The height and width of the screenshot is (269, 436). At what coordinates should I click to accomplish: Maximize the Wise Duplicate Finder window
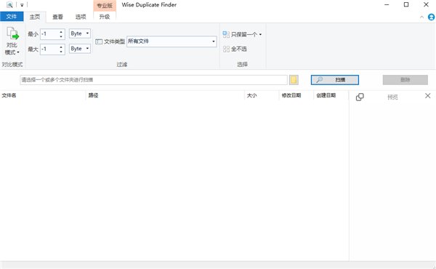(x=406, y=5)
